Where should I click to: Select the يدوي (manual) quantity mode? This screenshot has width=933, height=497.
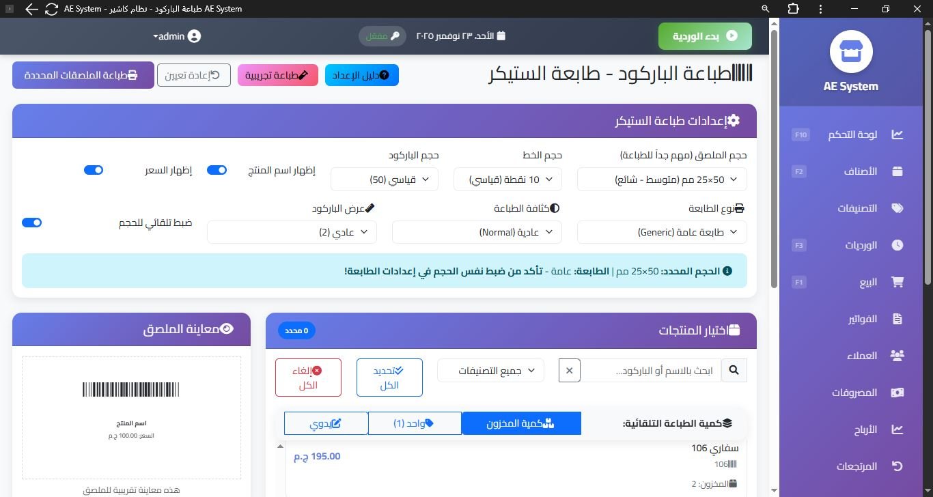click(x=326, y=423)
